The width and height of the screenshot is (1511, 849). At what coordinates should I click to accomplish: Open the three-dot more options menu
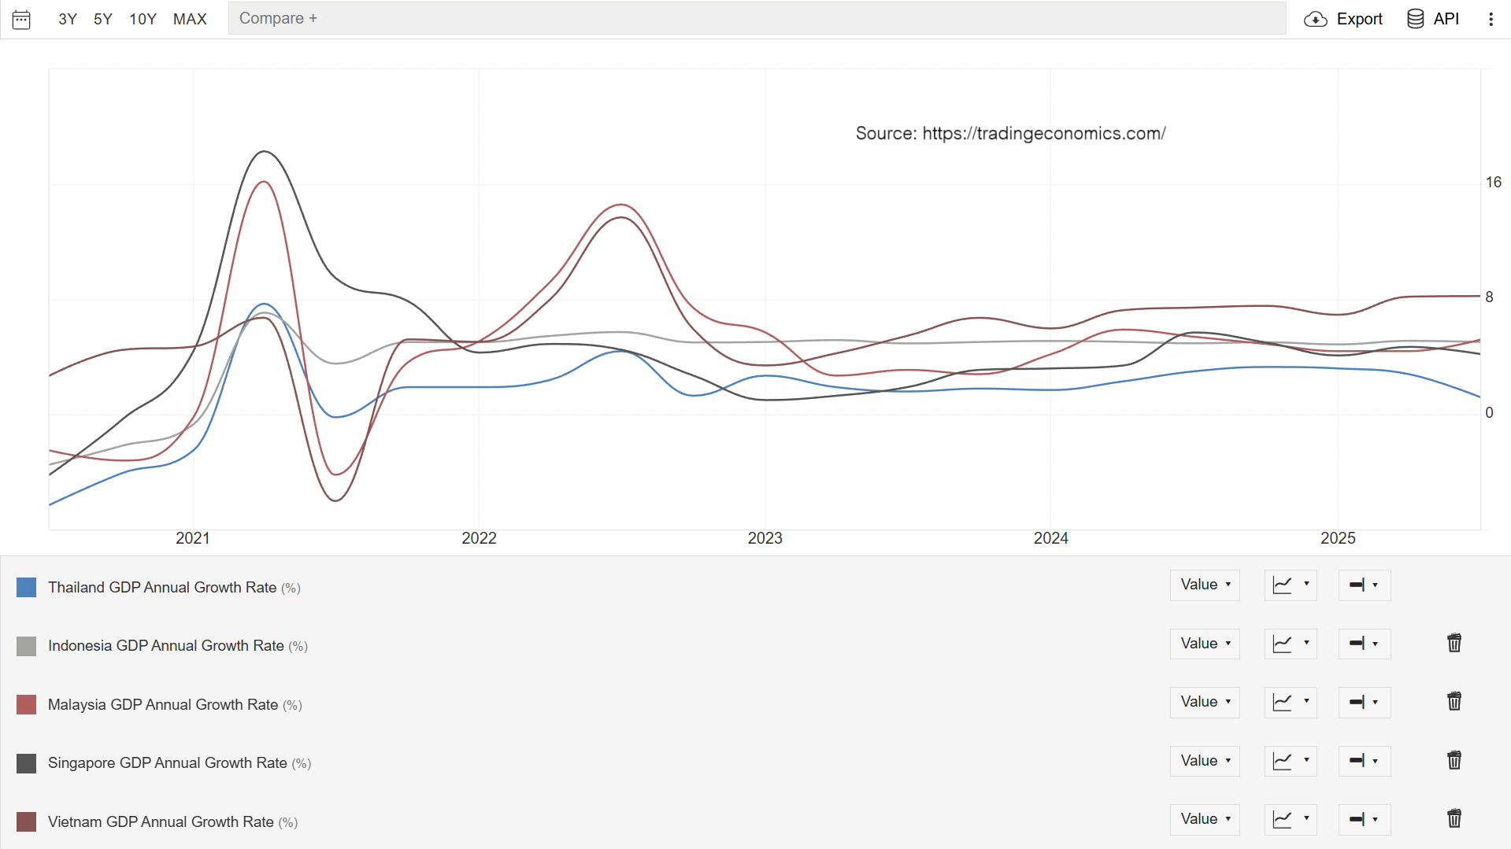click(1491, 19)
